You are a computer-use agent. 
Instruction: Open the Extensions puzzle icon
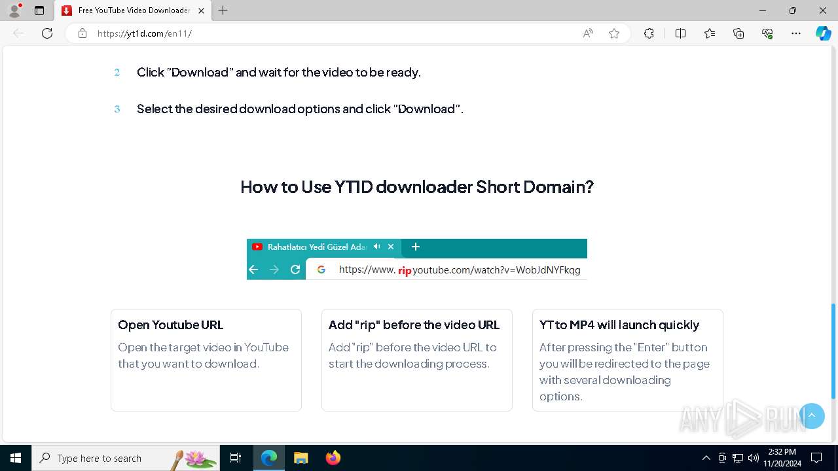pyautogui.click(x=649, y=33)
